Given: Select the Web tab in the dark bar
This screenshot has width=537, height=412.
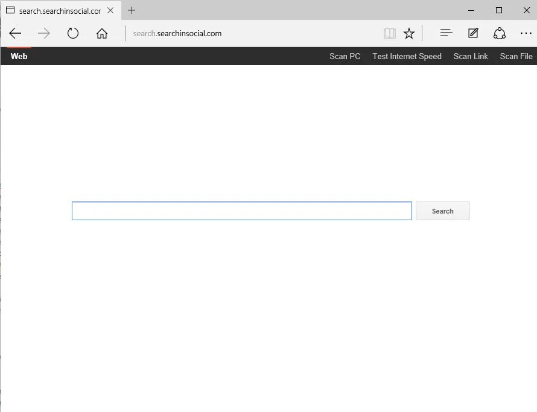Looking at the screenshot, I should pos(19,56).
